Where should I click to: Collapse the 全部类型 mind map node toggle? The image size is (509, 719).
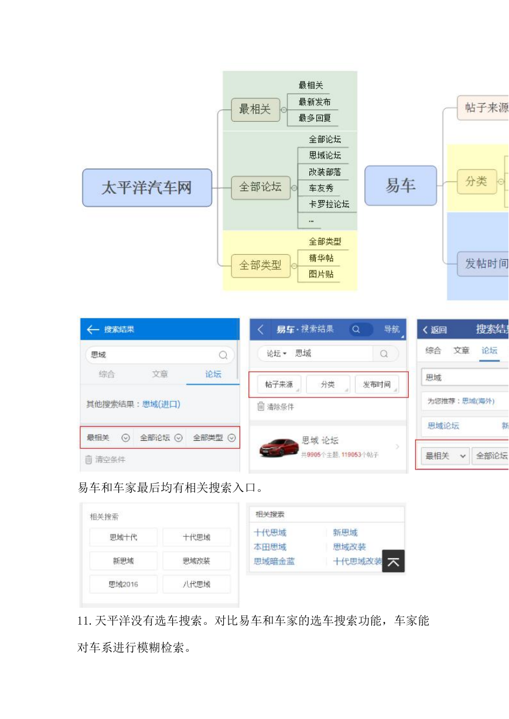294,265
